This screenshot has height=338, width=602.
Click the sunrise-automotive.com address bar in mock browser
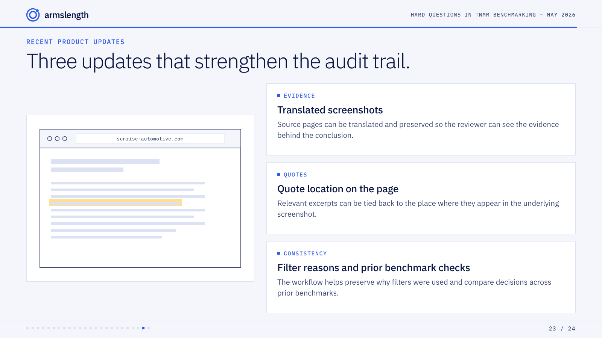[150, 139]
